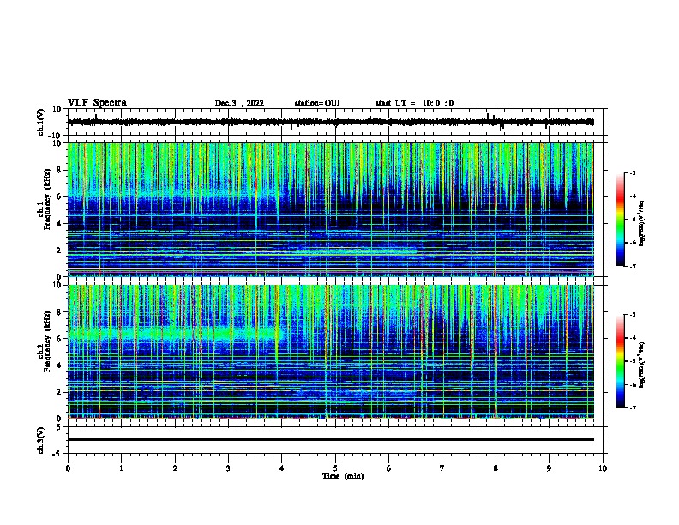This screenshot has width=679, height=525.
Task: Click the "-5" tick on ch.3(V) axis
Action: click(x=58, y=454)
